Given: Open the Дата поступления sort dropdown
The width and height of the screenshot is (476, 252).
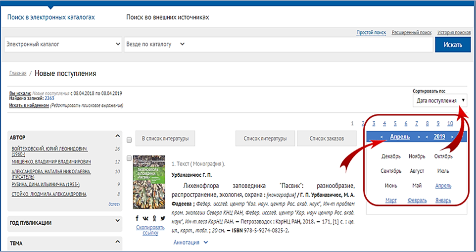Looking at the screenshot, I should point(440,101).
